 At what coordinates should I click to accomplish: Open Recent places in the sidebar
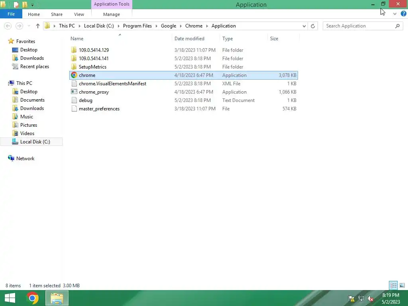tap(34, 67)
